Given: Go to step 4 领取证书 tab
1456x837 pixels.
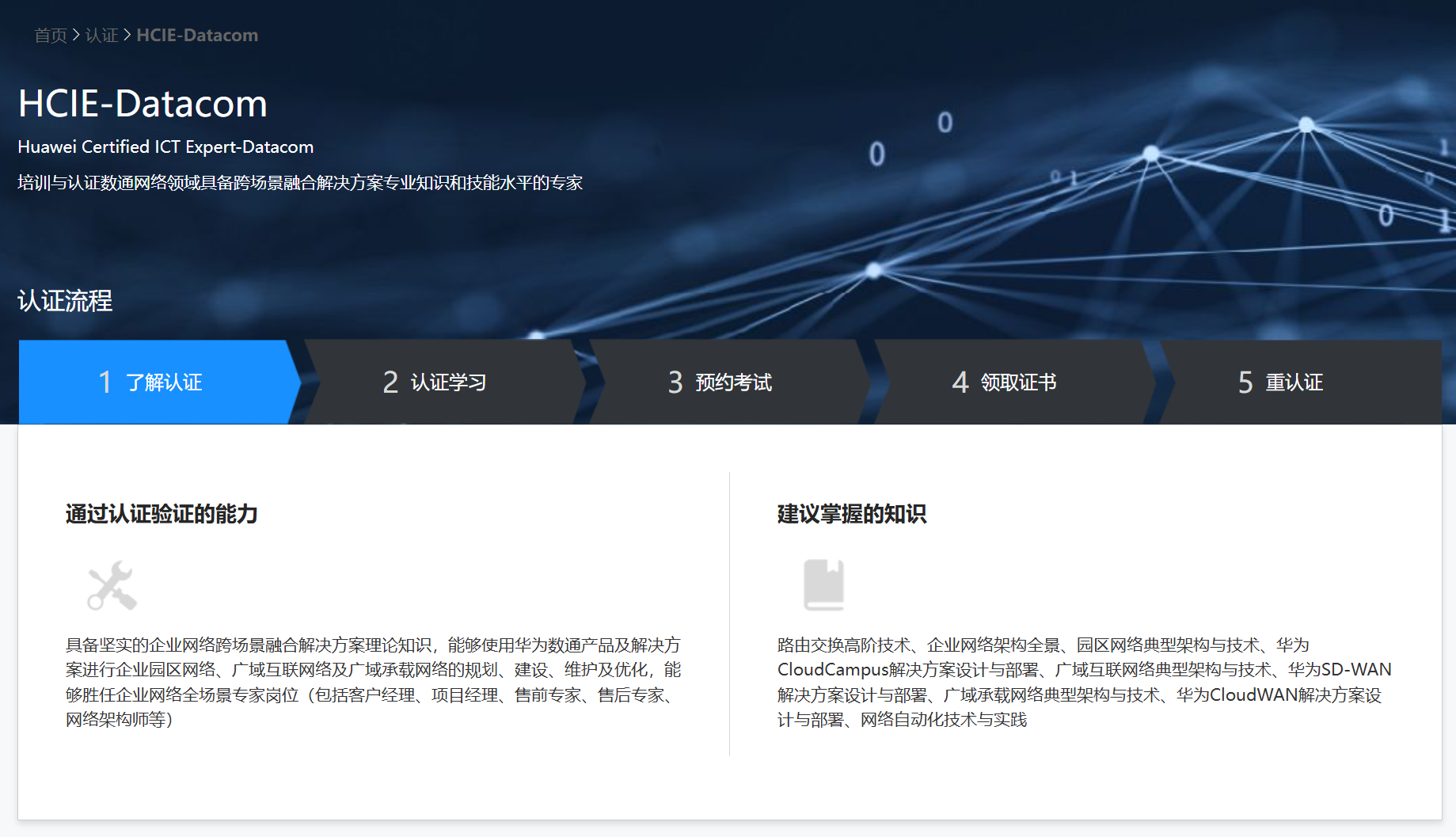Looking at the screenshot, I should coord(1015,382).
